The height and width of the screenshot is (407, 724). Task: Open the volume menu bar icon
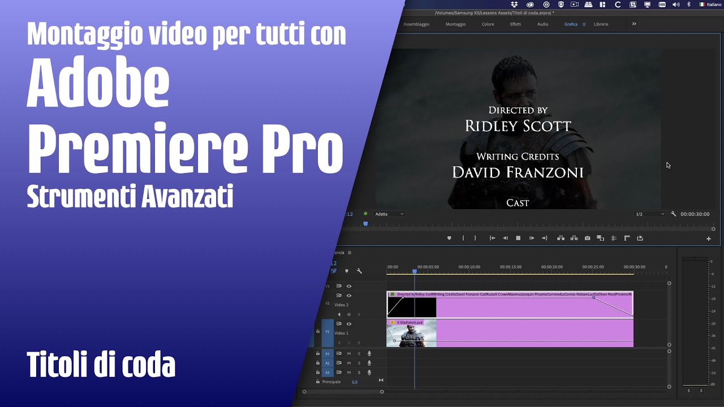[x=676, y=4]
